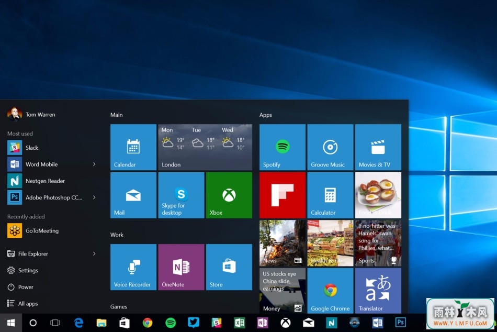Image resolution: width=497 pixels, height=332 pixels.
Task: Open the Mail taskbar icon
Action: pyautogui.click(x=309, y=323)
